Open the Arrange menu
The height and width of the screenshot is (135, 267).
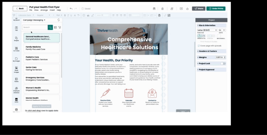tap(44, 10)
